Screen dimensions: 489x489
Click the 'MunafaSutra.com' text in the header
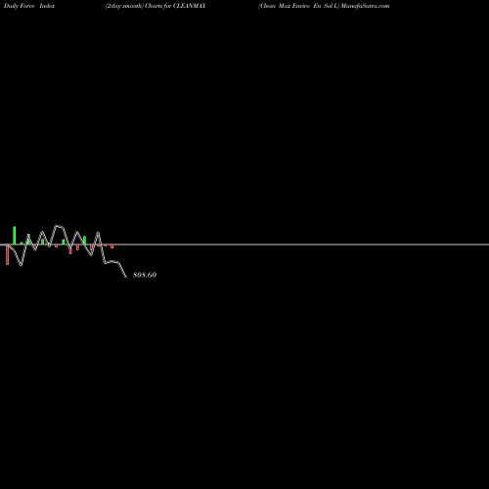(365, 6)
